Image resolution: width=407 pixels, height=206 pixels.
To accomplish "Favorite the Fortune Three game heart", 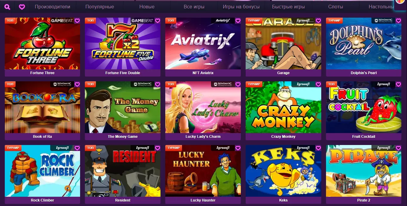I will click(x=77, y=21).
